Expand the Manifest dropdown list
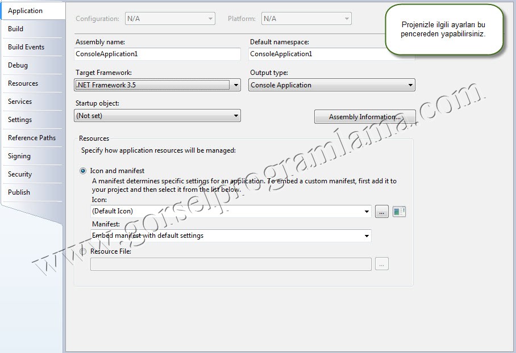516x353 pixels. 231,236
